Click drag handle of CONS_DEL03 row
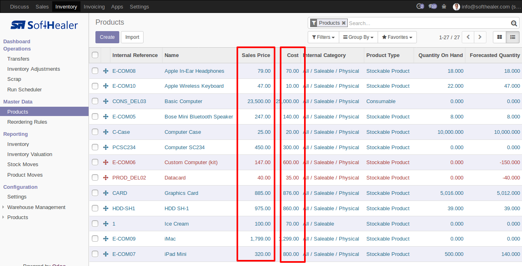This screenshot has width=522, height=266. pos(106,101)
